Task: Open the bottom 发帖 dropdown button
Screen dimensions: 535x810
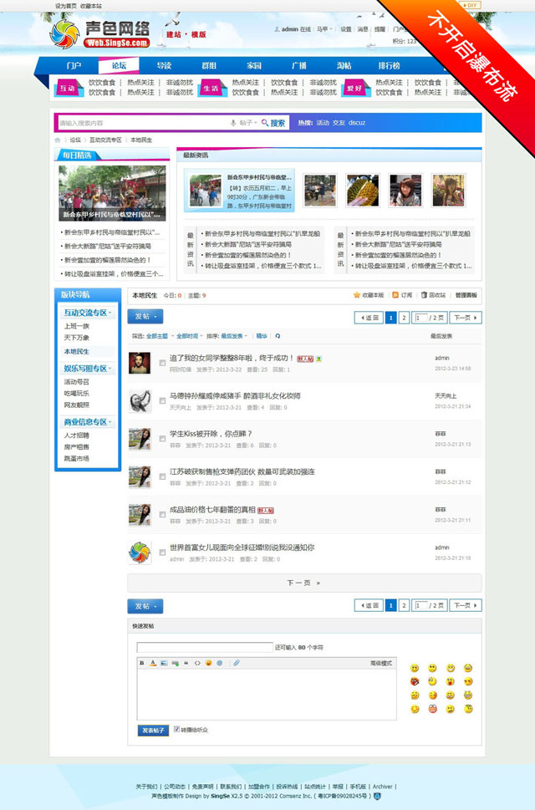Action: (145, 606)
